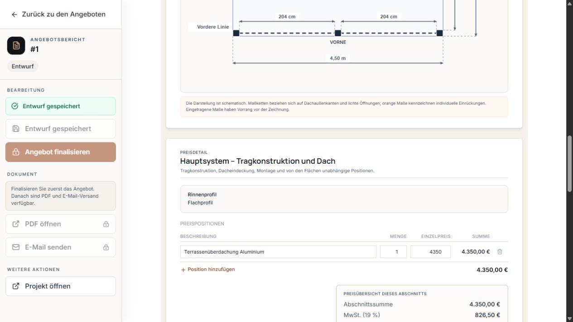Screen dimensions: 573x322
Task: Click the offer number #1
Action: click(x=34, y=49)
